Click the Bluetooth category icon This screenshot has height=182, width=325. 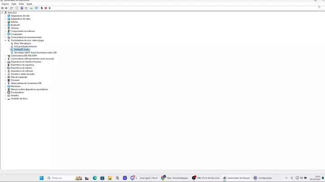pyautogui.click(x=9, y=25)
